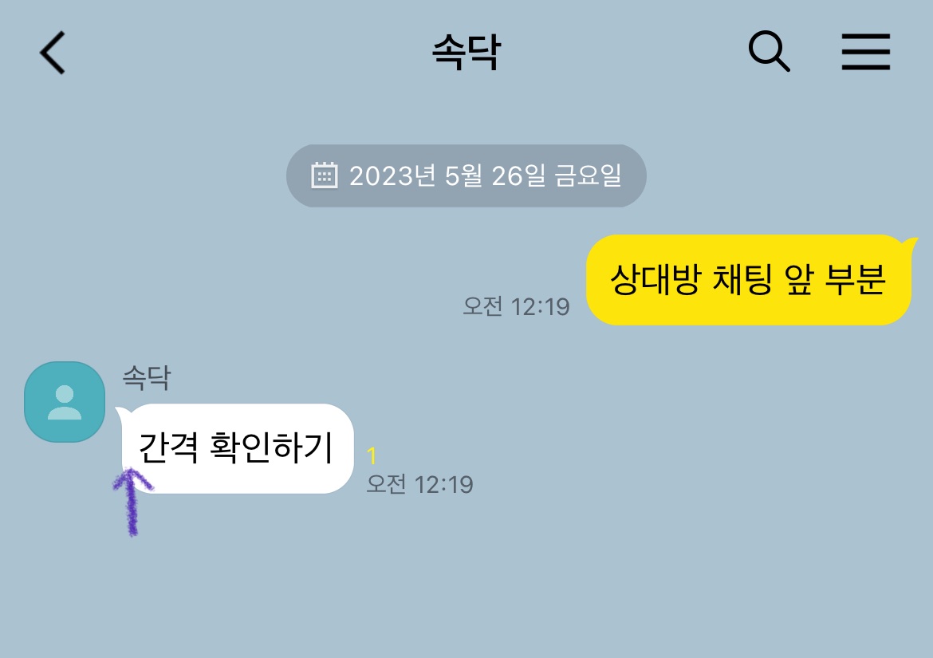The width and height of the screenshot is (933, 658).
Task: Tap timestamp 오전 12:19 beside the white bubble
Action: coord(419,484)
